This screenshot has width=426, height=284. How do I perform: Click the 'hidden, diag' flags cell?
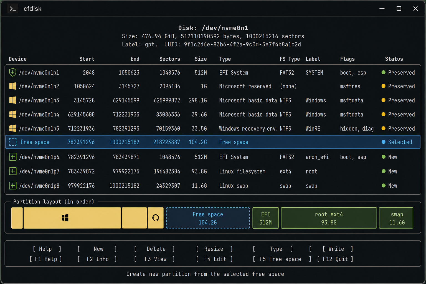coord(357,128)
